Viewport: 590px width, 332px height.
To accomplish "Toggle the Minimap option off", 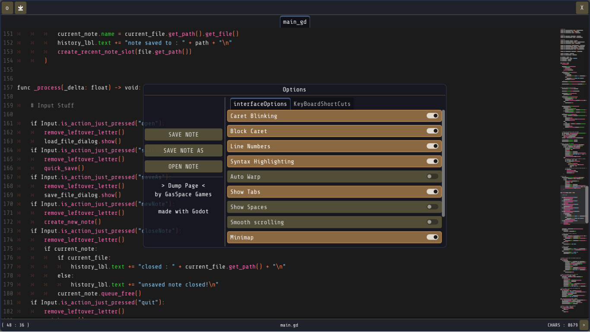I will (x=432, y=237).
